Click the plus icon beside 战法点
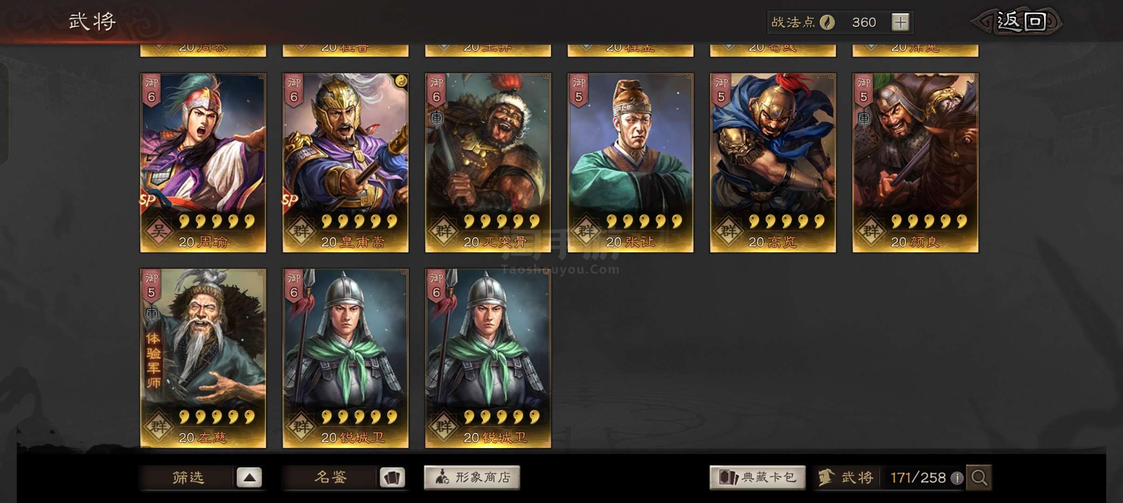 [x=900, y=22]
